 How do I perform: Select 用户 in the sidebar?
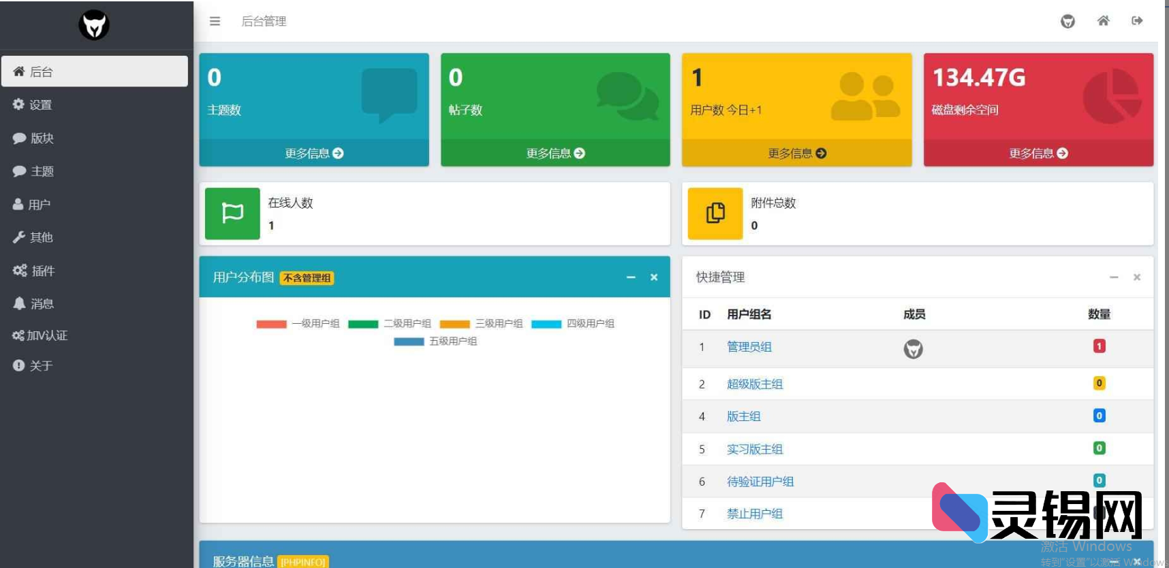click(x=39, y=205)
